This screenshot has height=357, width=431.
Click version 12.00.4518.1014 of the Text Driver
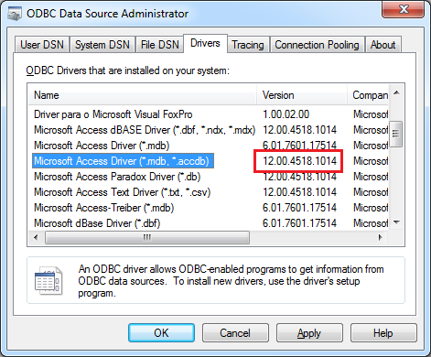(x=299, y=192)
